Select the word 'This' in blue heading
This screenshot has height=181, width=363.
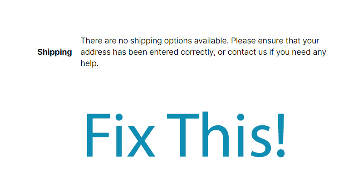point(219,135)
